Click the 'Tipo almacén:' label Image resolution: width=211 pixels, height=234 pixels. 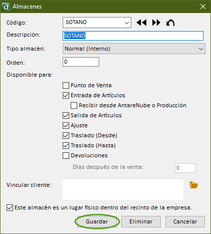[26, 49]
